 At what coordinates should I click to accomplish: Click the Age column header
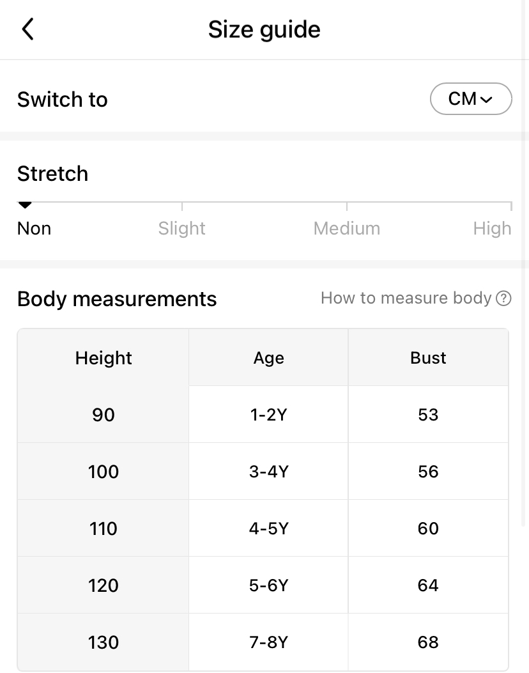(x=268, y=358)
